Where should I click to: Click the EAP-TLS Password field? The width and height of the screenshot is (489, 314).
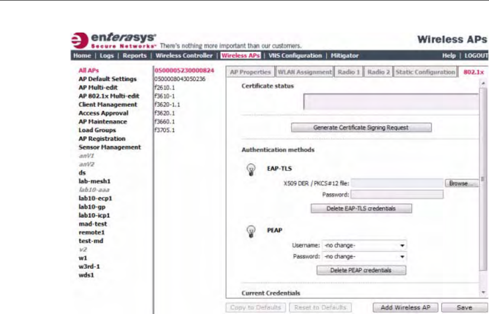397,195
